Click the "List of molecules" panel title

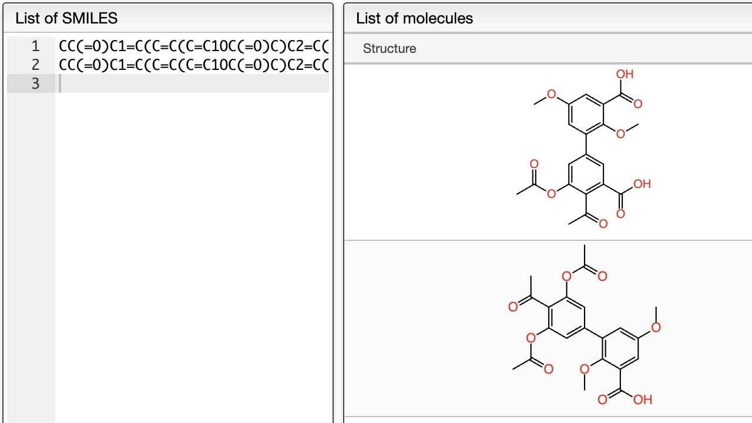coord(414,18)
